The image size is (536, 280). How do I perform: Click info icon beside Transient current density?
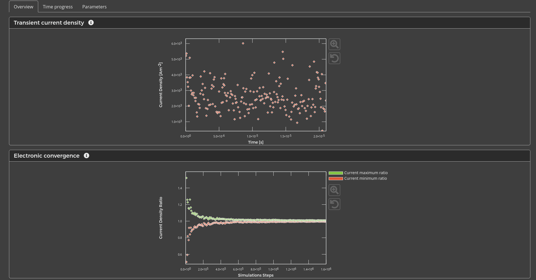[x=91, y=23]
